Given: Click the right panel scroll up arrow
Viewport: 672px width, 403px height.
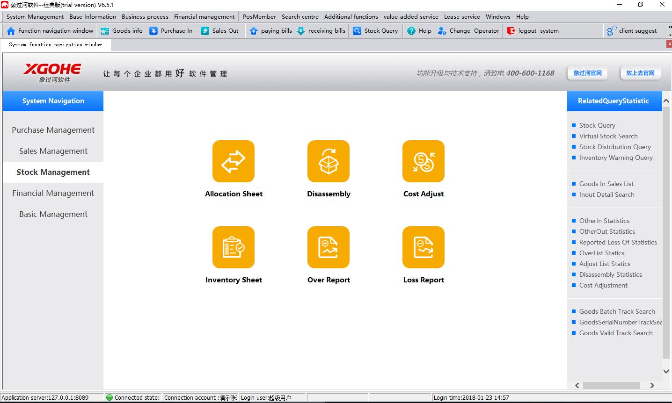Looking at the screenshot, I should pos(666,100).
